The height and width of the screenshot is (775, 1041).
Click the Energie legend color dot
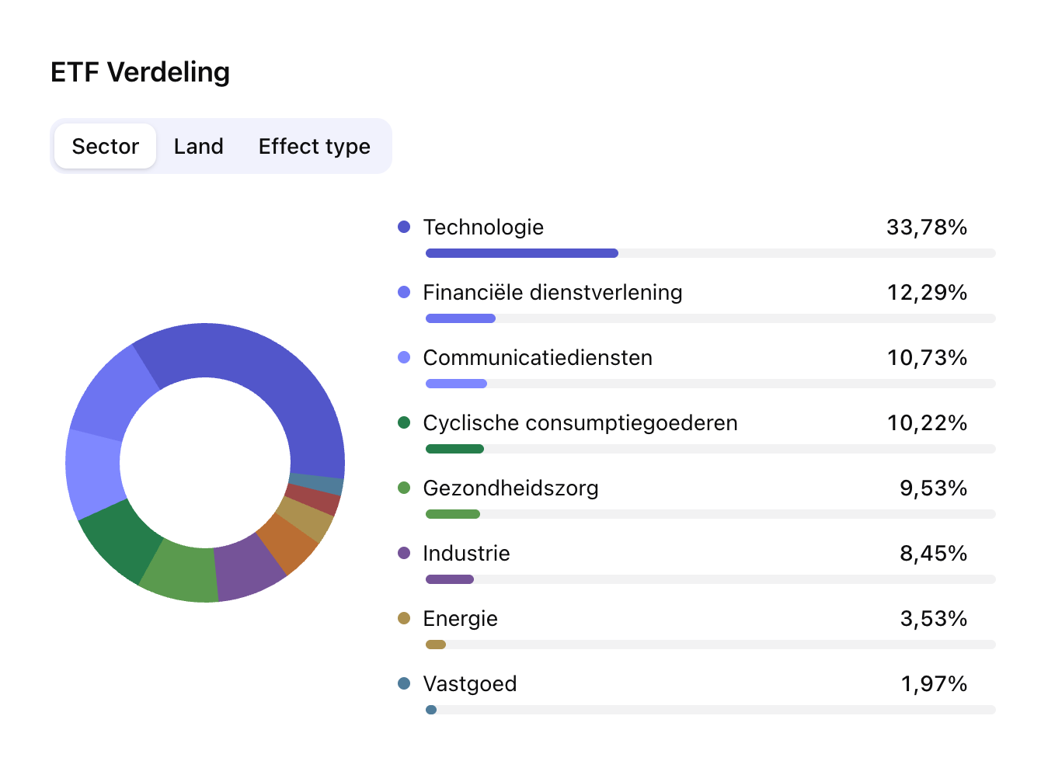pos(404,618)
